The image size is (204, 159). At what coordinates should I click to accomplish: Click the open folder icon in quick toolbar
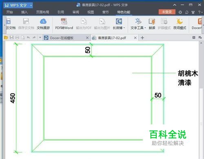[6, 37]
